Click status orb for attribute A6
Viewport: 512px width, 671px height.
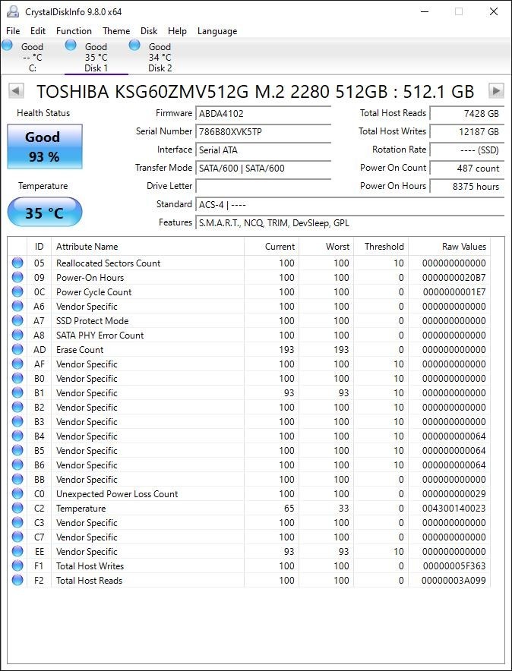pyautogui.click(x=17, y=307)
